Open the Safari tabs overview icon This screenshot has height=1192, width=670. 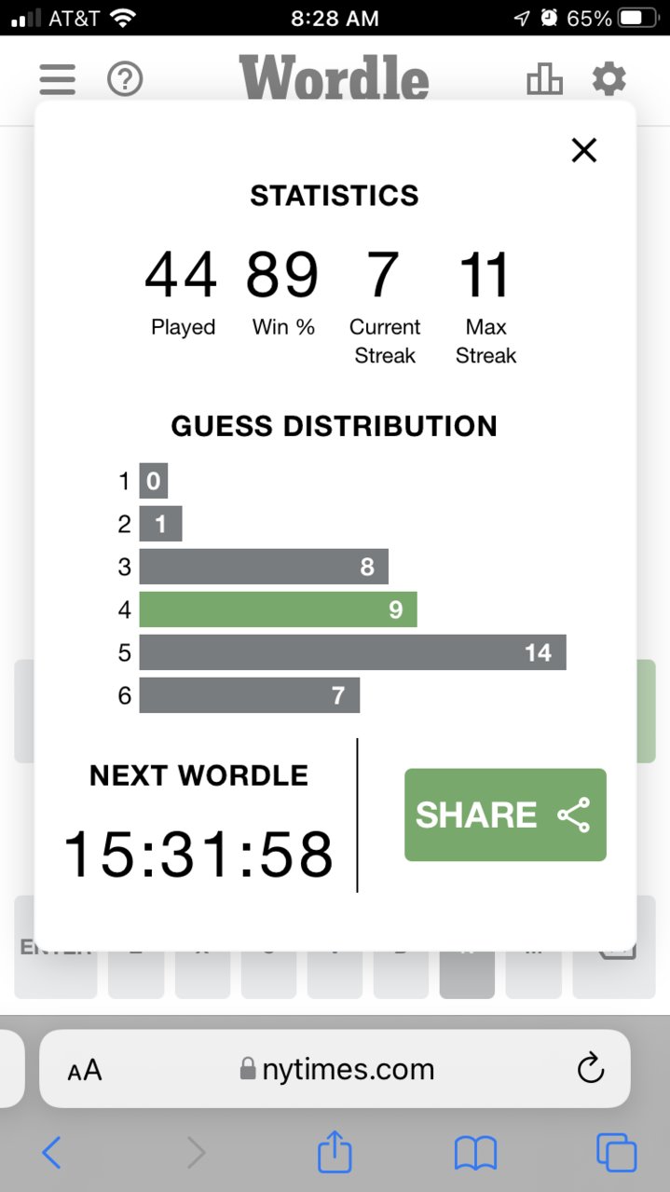tap(616, 1153)
